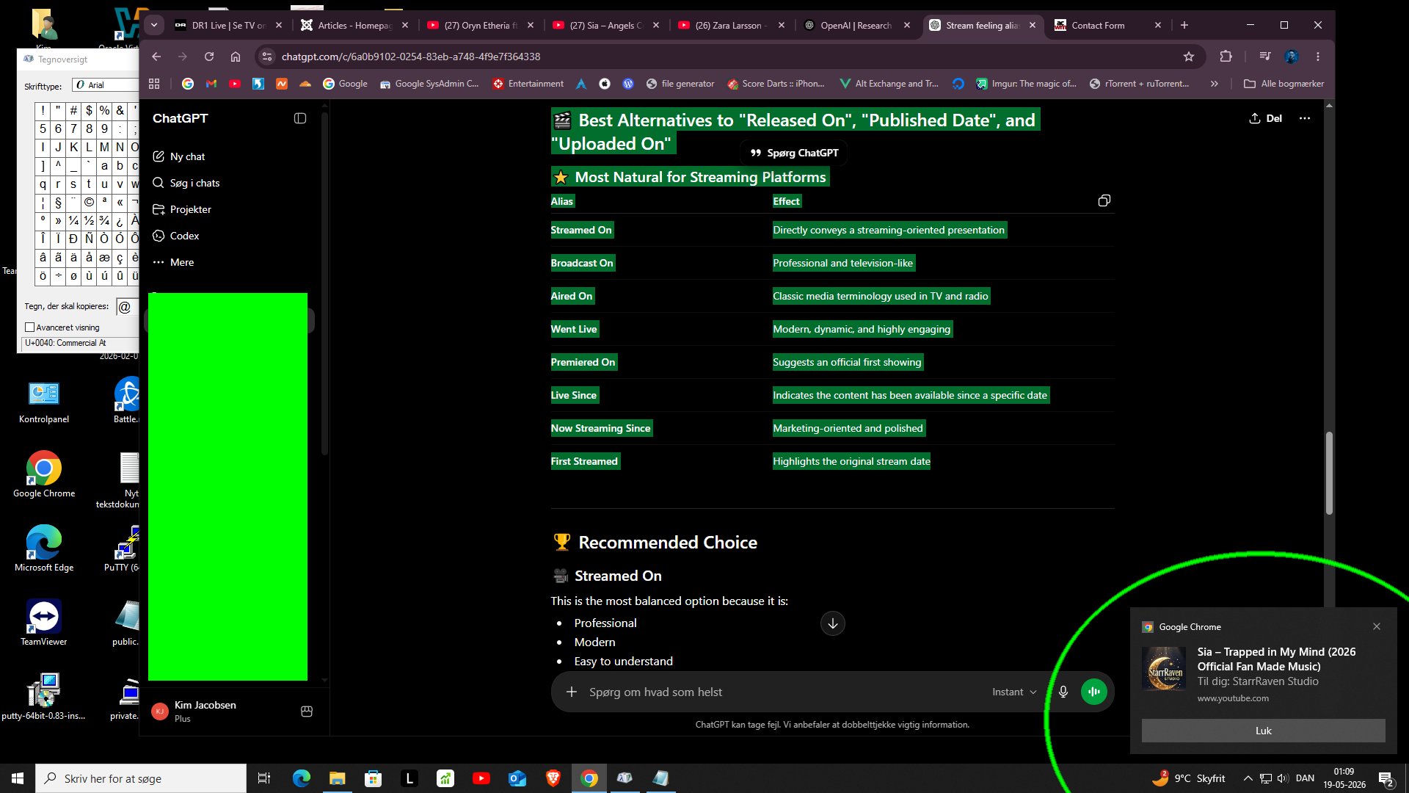Click the scroll-to-bottom arrow button
The height and width of the screenshot is (793, 1409).
click(x=832, y=623)
